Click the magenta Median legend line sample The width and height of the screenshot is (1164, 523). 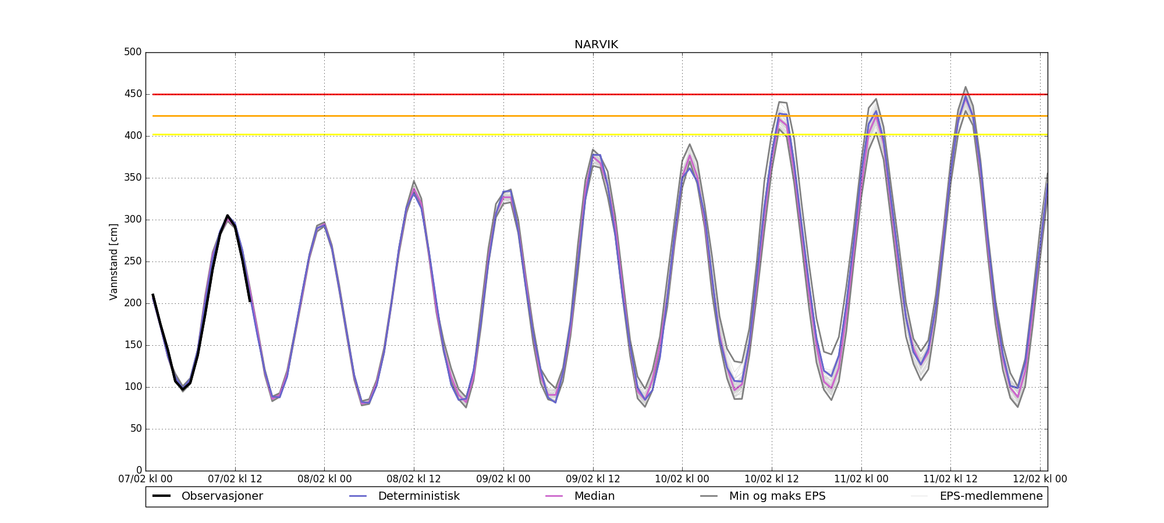tap(554, 496)
